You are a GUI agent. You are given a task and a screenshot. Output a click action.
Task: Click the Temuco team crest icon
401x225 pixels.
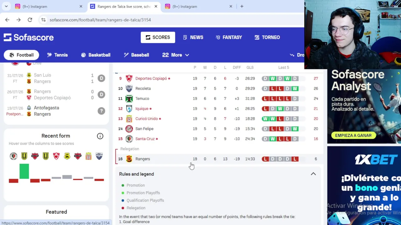(x=129, y=98)
